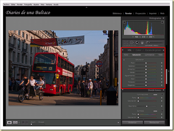Open the Sombras color picker arrow
Image resolution: width=174 pixels, height=131 pixels.
[x=162, y=111]
